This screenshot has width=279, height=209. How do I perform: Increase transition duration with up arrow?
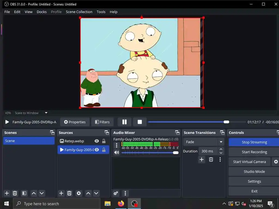221,149
